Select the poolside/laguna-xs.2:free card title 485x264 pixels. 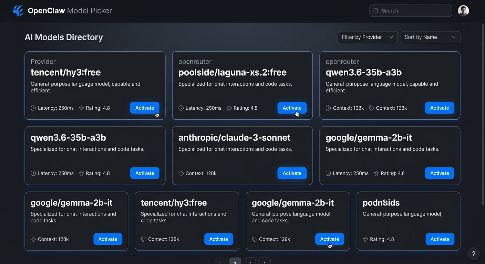pyautogui.click(x=233, y=73)
